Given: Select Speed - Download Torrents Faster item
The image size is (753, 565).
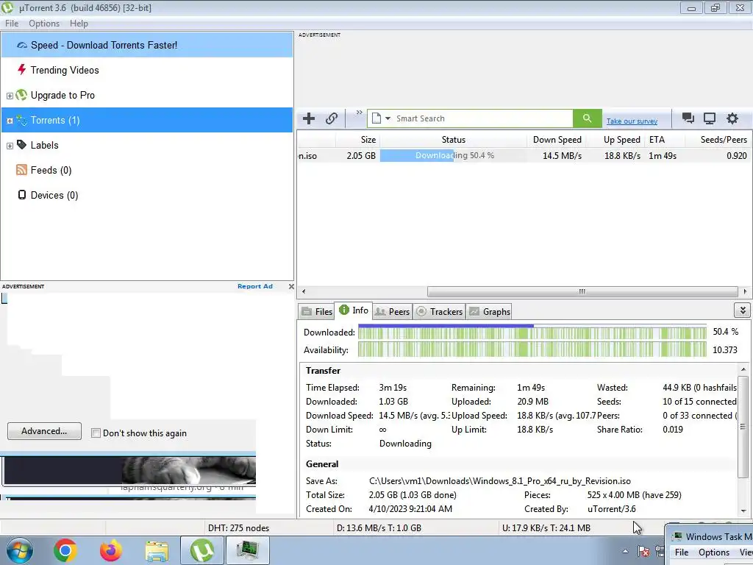Looking at the screenshot, I should pos(147,45).
